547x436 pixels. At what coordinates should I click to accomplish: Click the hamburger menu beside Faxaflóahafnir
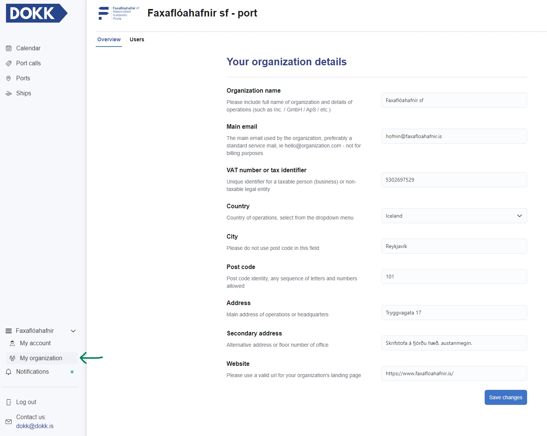coord(9,331)
